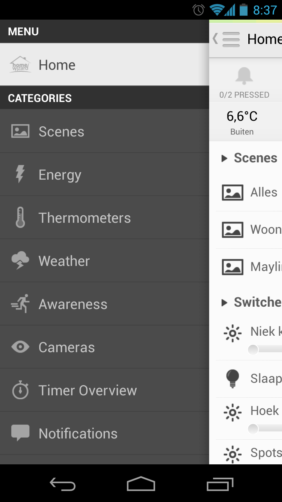Tap the Scenes picture icon in menu
282x502 pixels.
(x=20, y=131)
